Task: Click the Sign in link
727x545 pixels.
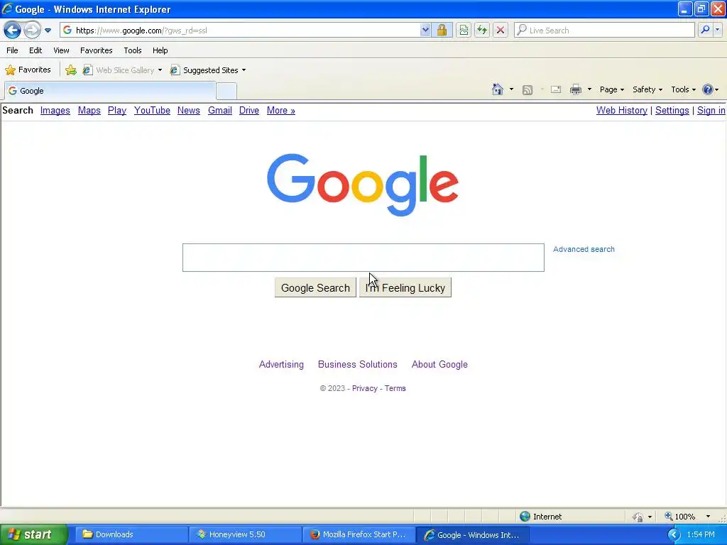Action: 711,110
